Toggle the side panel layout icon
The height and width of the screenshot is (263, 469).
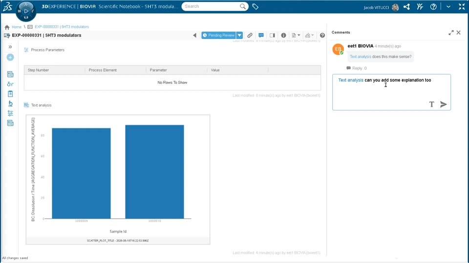pos(272,35)
